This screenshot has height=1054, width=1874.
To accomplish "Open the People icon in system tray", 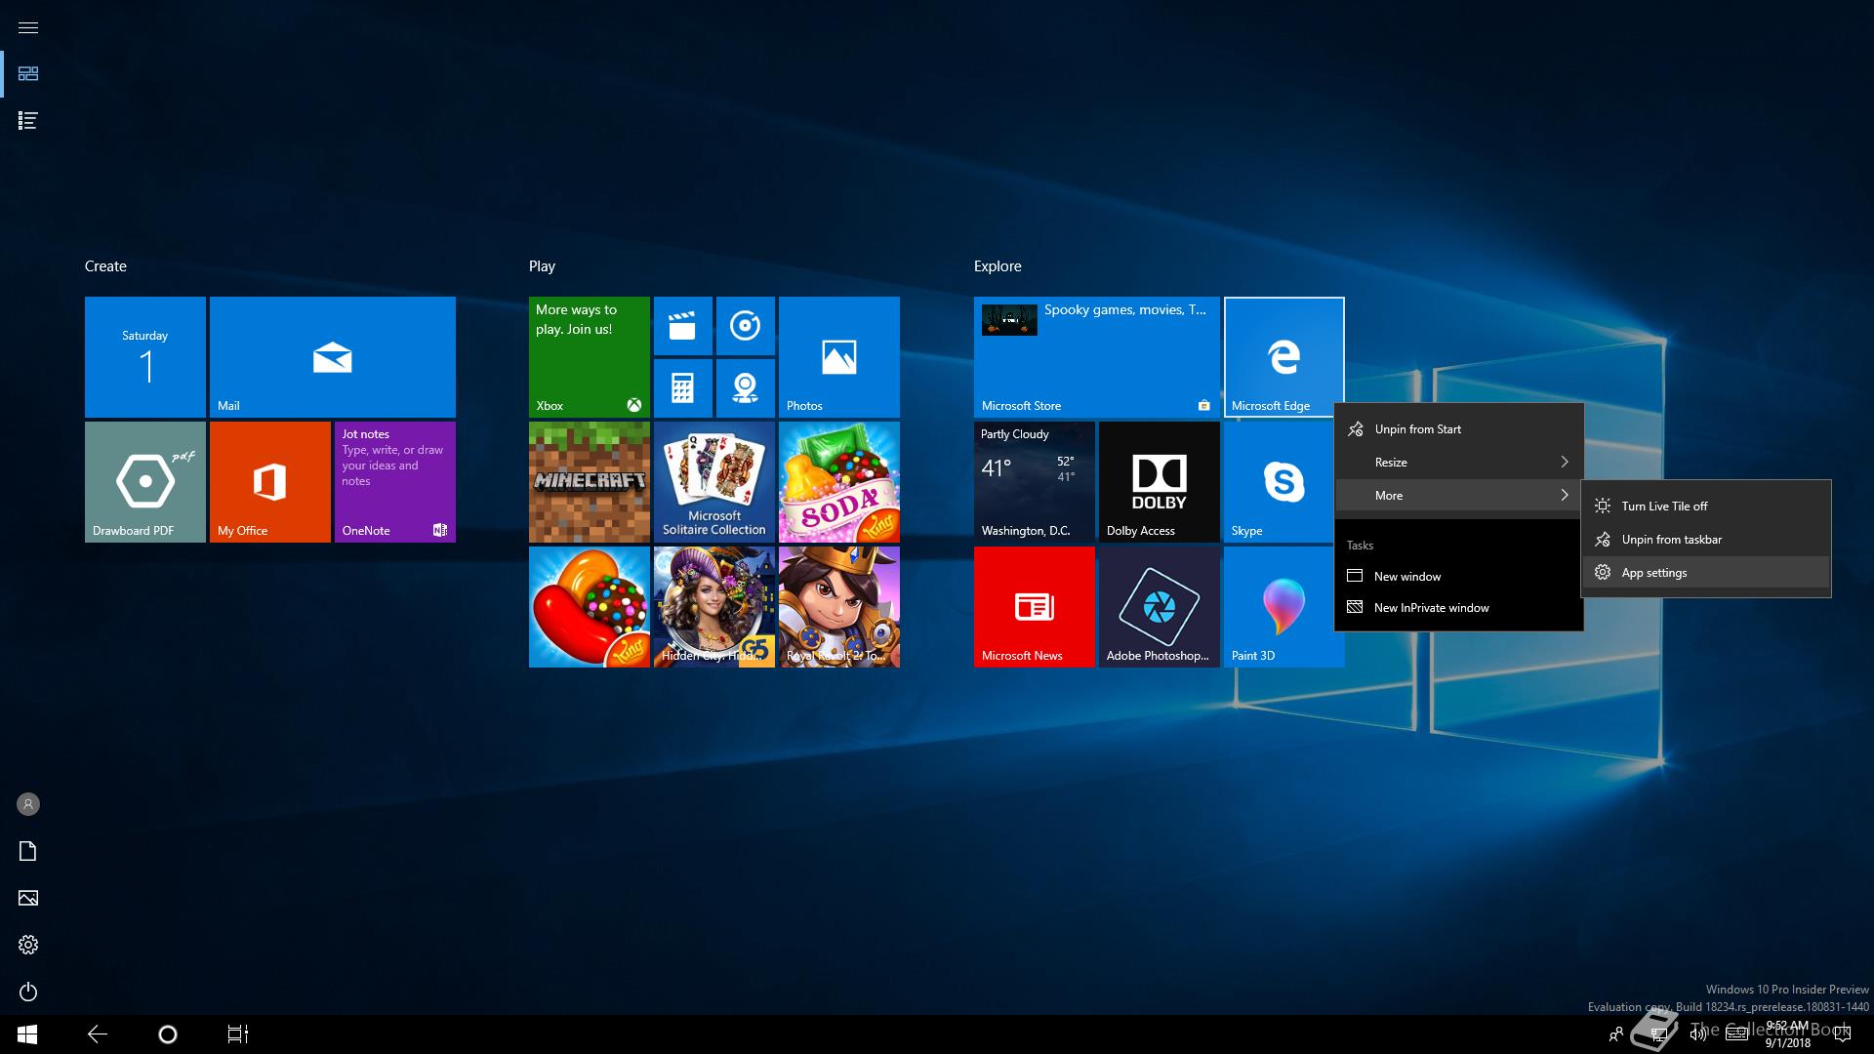I will click(1616, 1034).
